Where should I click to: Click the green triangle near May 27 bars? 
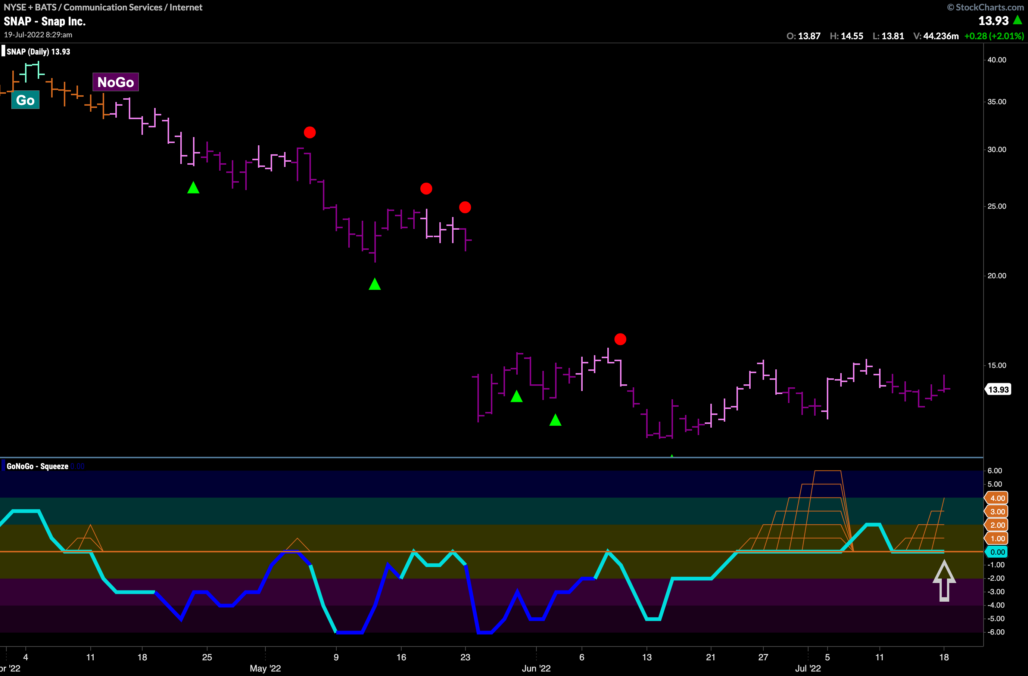click(x=517, y=396)
